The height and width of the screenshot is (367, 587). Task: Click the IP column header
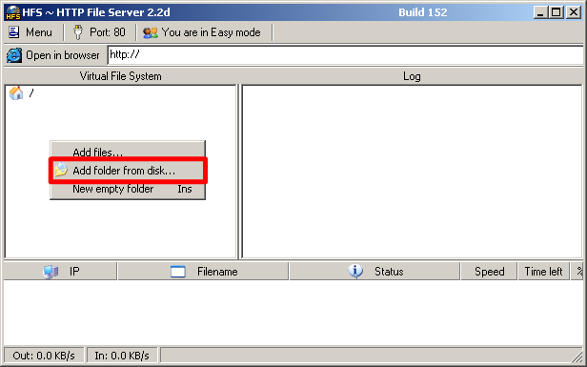[60, 272]
